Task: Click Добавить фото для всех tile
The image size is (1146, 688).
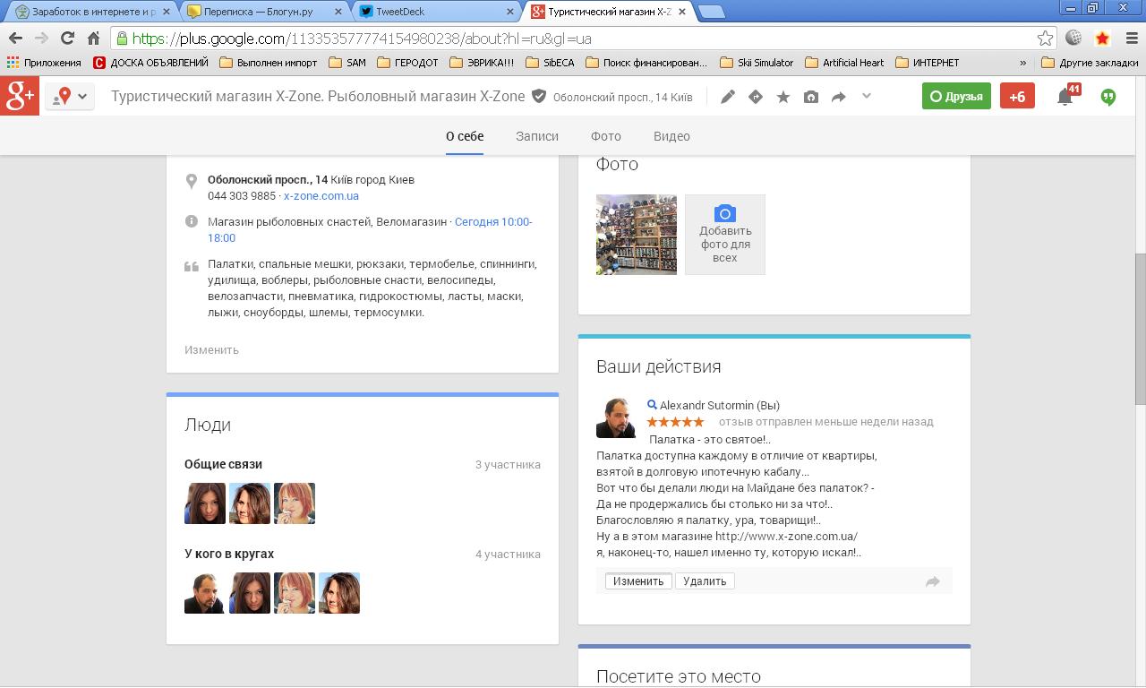Action: pos(725,234)
